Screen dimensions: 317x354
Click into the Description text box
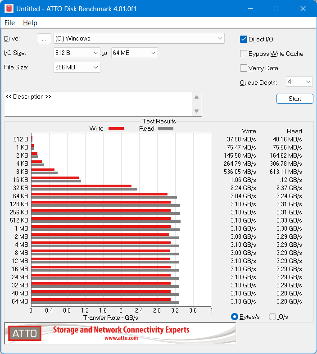(98, 104)
